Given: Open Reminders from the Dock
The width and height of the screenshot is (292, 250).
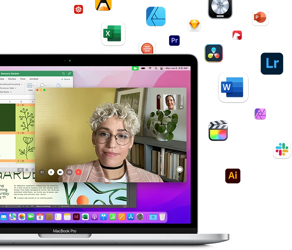Looking at the screenshot, I should click(58, 217).
